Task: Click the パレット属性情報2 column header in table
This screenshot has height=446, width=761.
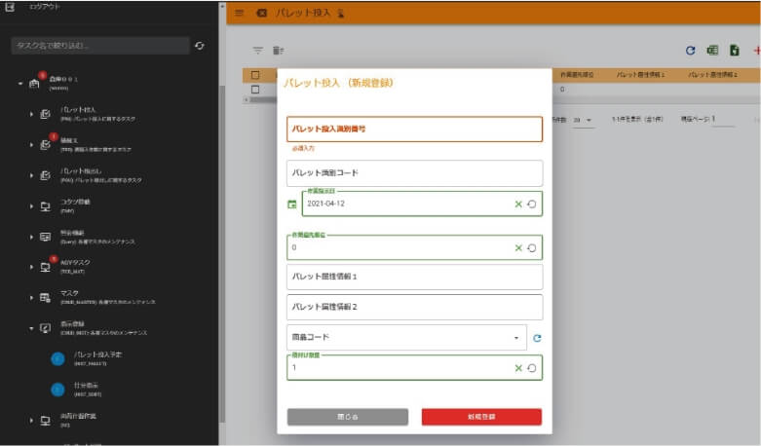Action: (713, 75)
